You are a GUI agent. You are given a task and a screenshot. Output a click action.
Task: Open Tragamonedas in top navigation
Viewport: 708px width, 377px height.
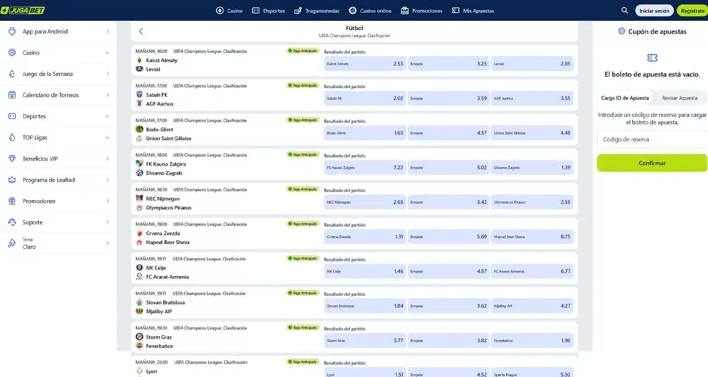click(x=317, y=10)
